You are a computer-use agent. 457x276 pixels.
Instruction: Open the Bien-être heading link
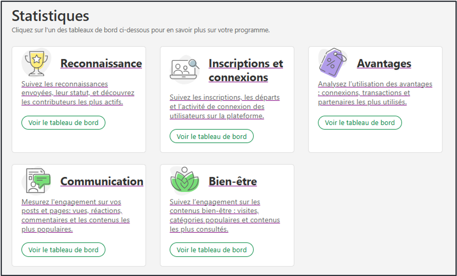click(233, 181)
